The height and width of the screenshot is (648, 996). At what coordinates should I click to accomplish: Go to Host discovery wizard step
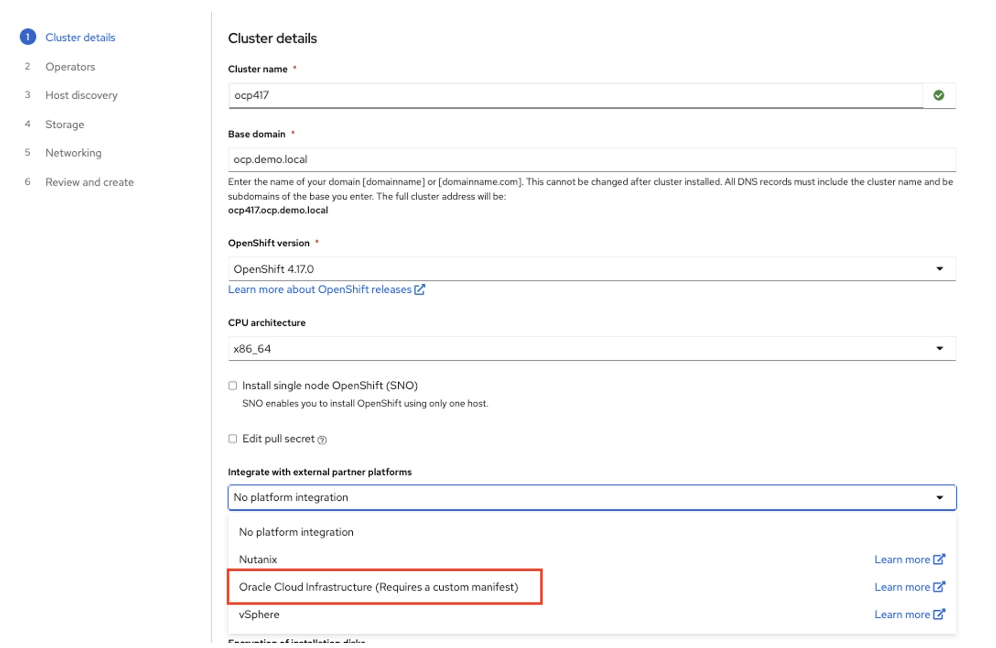click(81, 95)
